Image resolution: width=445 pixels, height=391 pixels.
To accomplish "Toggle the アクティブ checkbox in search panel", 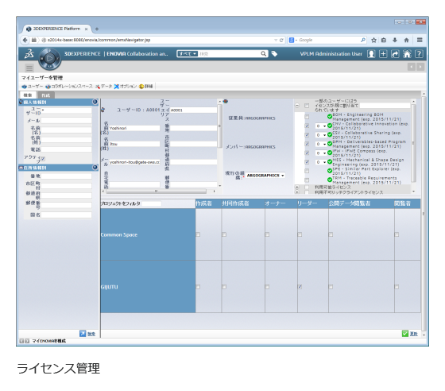I will (43, 159).
